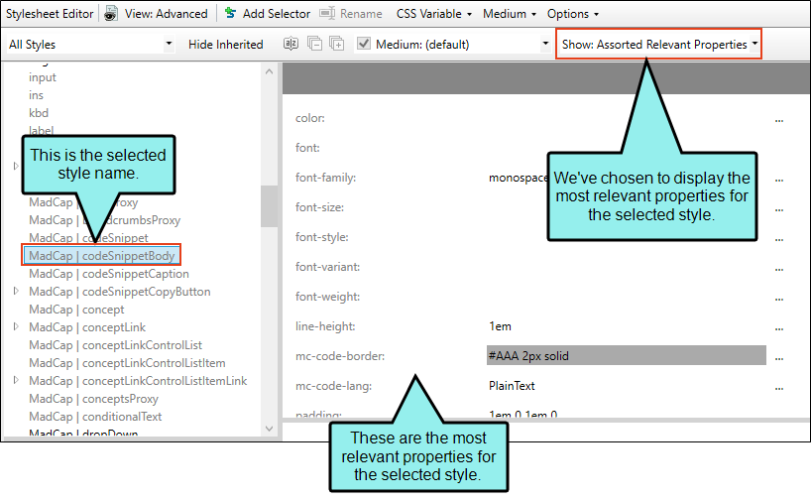Click the Rename toolbar icon
Image resolution: width=811 pixels, height=501 pixels.
[327, 13]
